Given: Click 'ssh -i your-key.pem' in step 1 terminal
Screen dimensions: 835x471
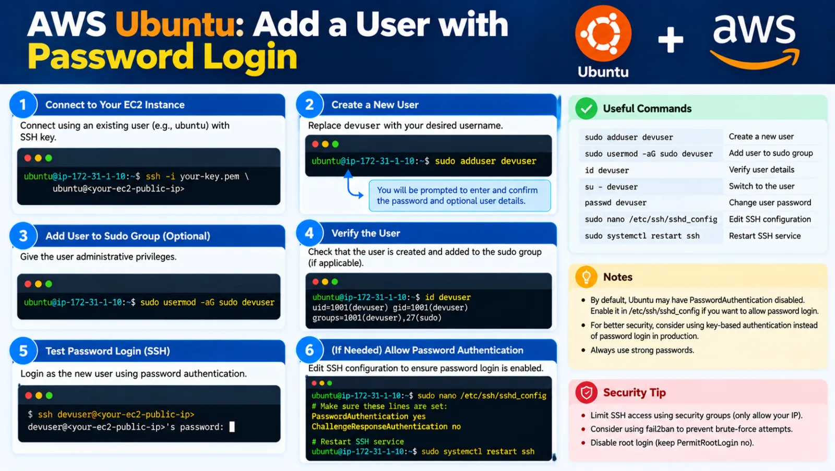Looking at the screenshot, I should click(192, 176).
